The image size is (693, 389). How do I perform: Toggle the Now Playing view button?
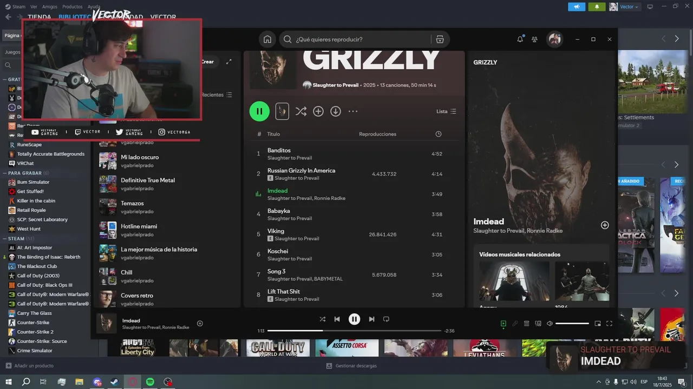(x=503, y=324)
